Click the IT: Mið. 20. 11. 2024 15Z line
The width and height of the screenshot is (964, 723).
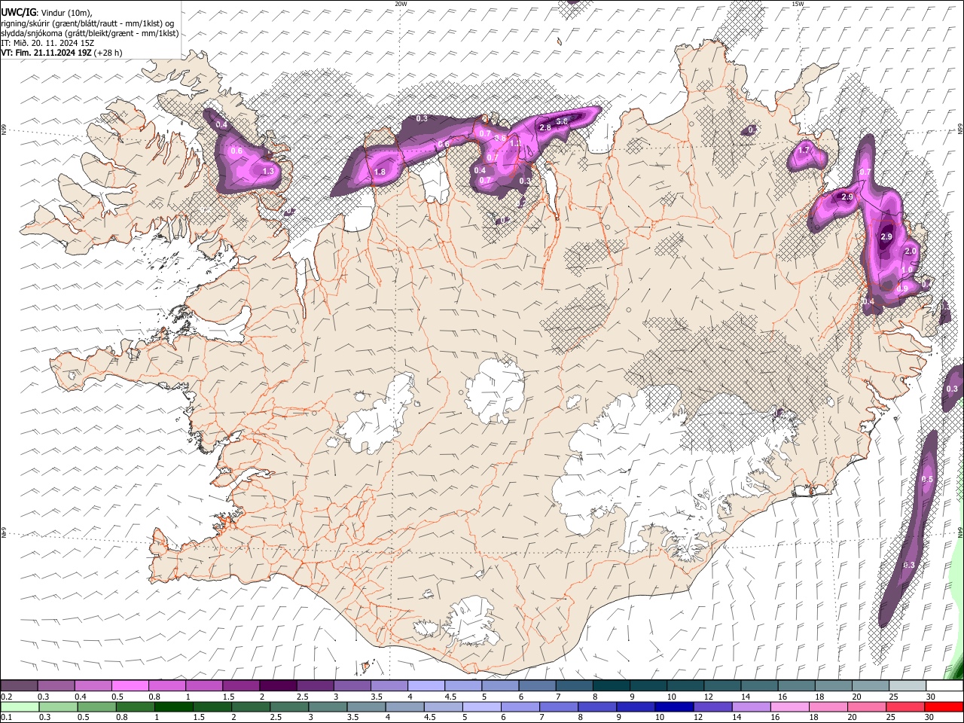(x=47, y=43)
